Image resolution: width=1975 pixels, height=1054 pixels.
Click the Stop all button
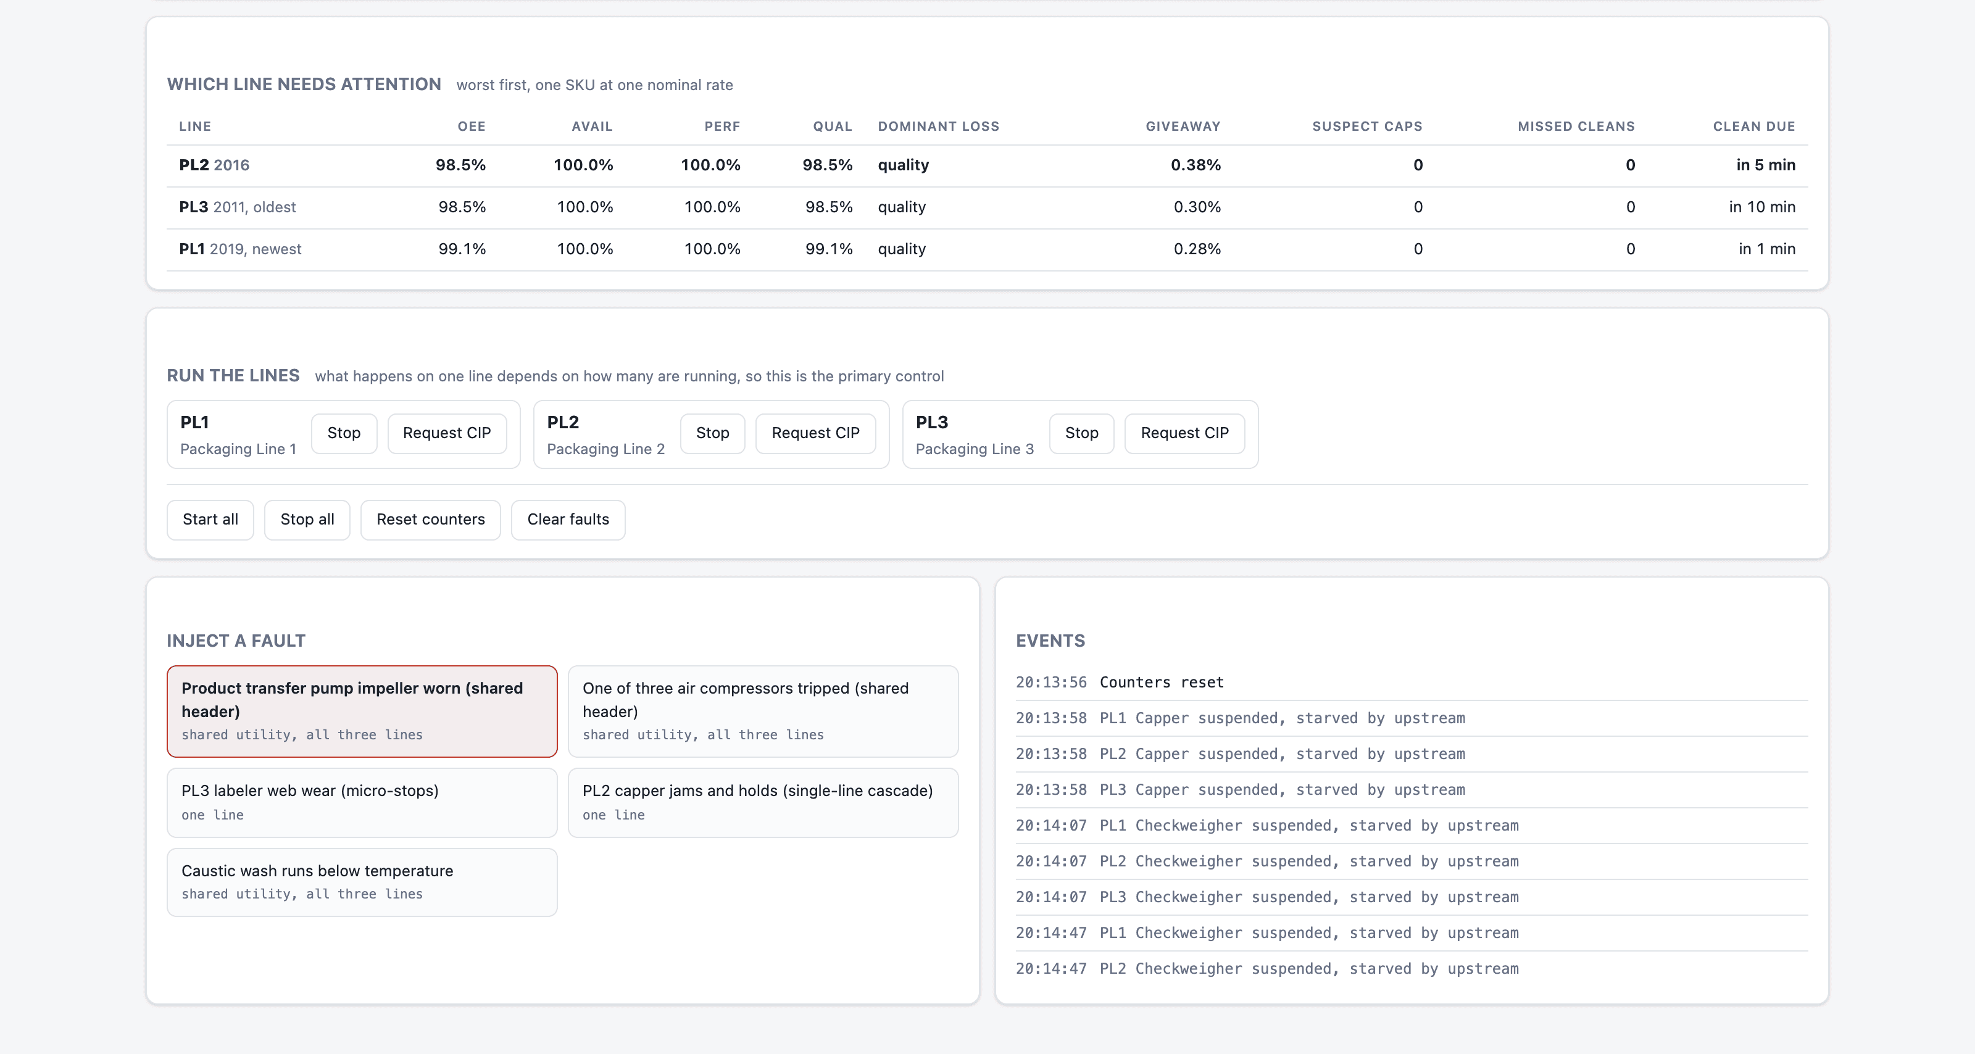tap(307, 520)
